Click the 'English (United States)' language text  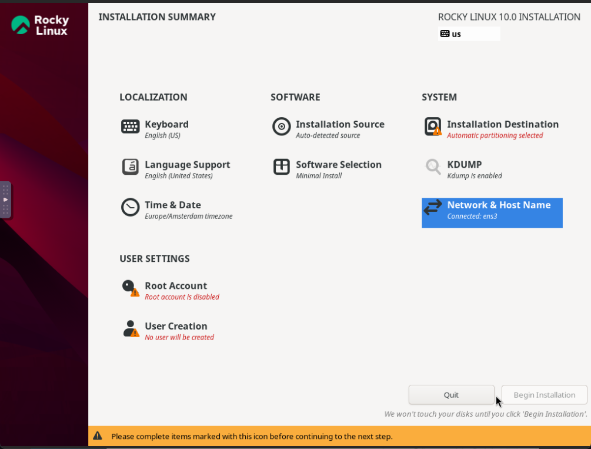(179, 176)
